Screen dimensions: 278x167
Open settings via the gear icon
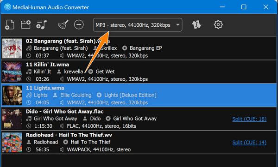click(218, 24)
